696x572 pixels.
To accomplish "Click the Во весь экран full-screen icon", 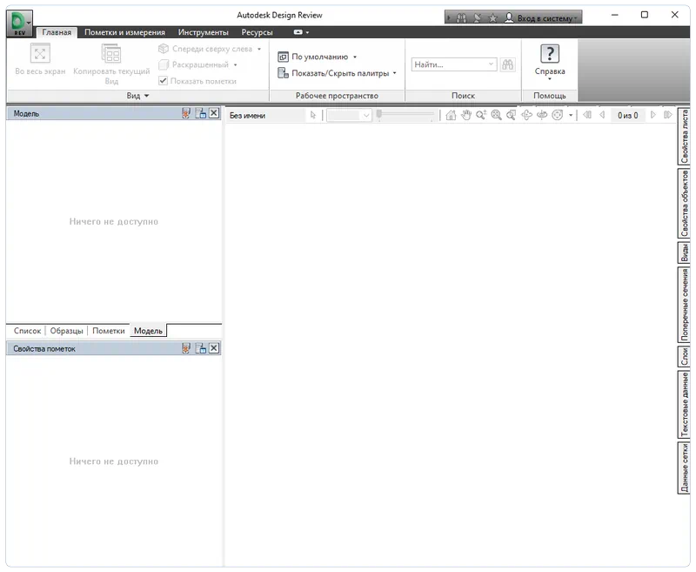I will click(x=40, y=54).
